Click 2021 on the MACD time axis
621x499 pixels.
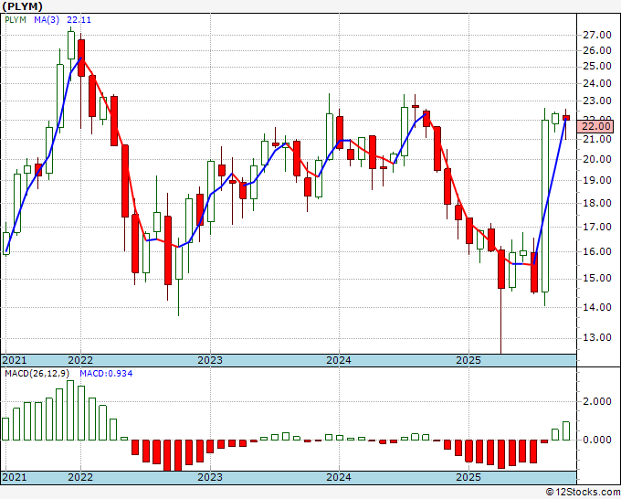(15, 477)
